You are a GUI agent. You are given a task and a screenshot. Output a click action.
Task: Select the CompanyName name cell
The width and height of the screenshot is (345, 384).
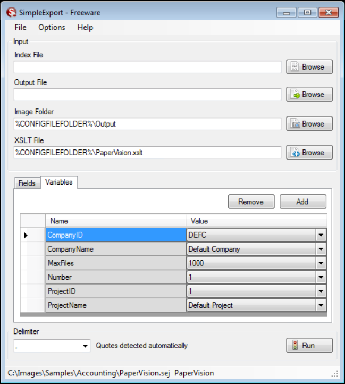[116, 249]
